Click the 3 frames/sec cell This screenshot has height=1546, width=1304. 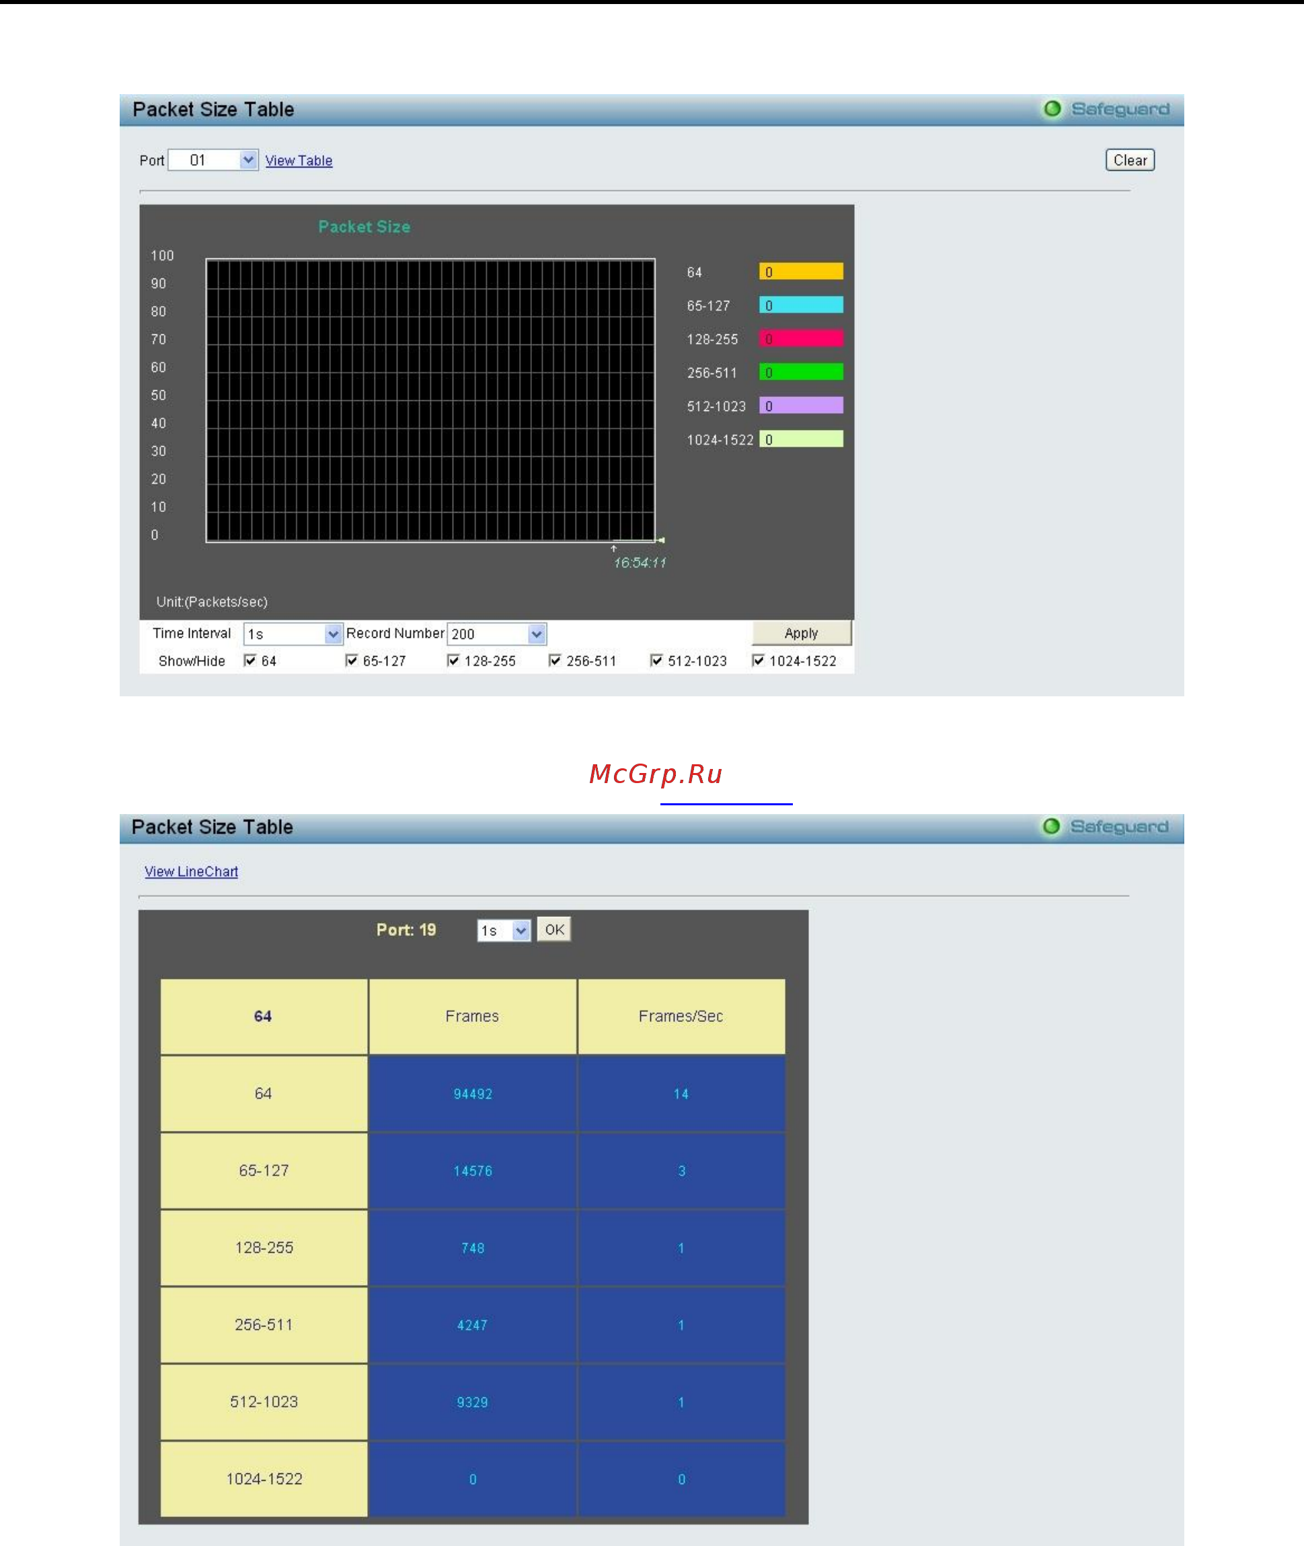pos(681,1171)
